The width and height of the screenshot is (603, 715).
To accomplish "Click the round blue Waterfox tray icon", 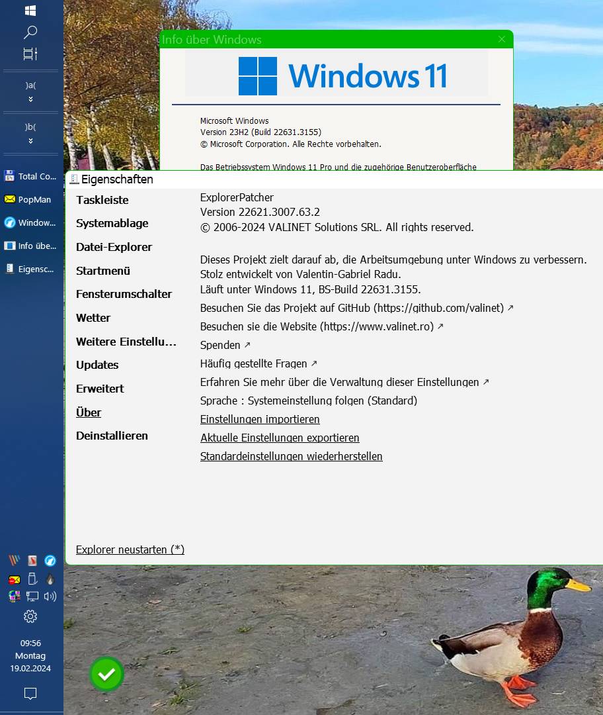I will 50,561.
